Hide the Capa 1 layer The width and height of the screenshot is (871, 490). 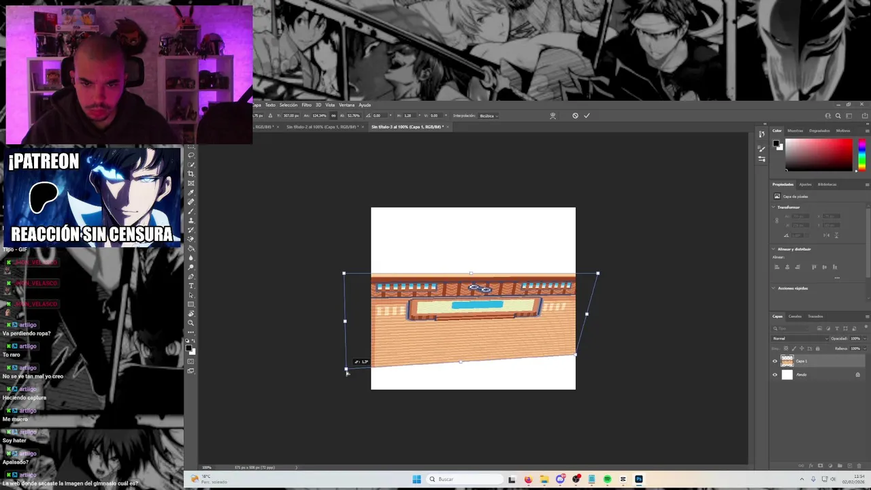click(774, 361)
